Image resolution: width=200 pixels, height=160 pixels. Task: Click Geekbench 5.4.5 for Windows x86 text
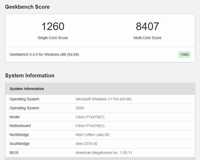coord(44,54)
